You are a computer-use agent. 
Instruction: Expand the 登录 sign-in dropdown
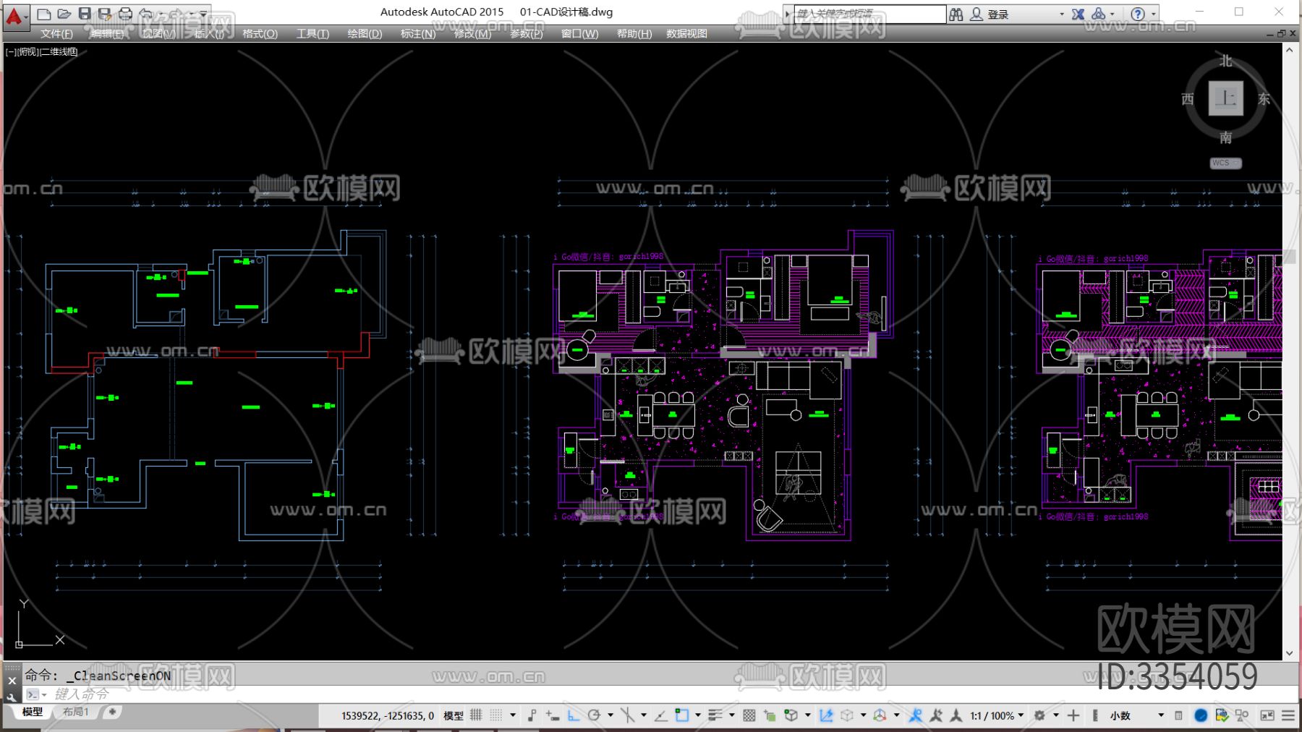click(1062, 14)
